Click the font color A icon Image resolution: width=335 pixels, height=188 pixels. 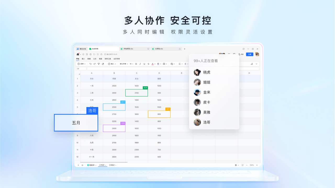(153, 64)
